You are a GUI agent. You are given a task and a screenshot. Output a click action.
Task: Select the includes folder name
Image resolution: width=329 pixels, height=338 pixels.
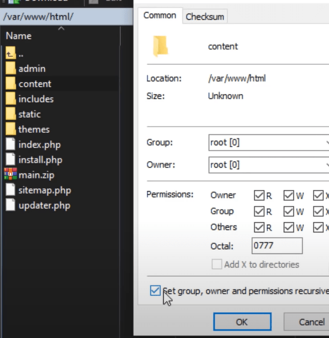[36, 99]
